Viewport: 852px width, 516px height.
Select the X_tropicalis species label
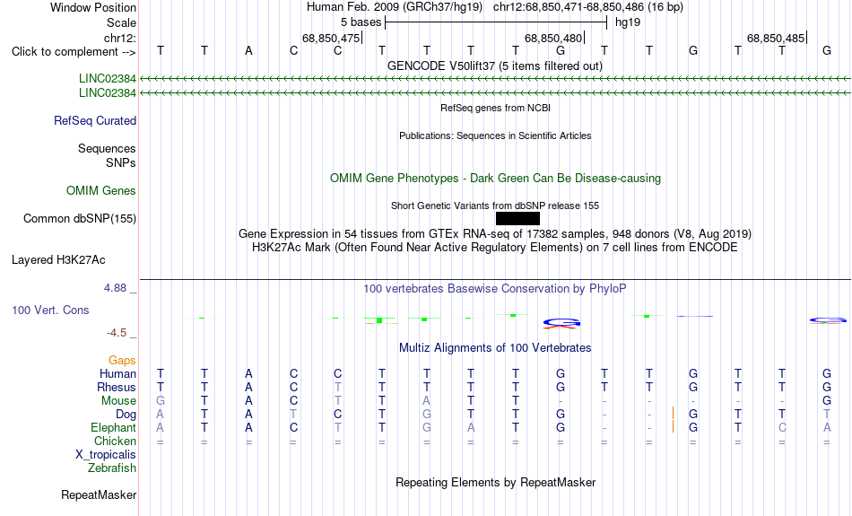coord(106,455)
